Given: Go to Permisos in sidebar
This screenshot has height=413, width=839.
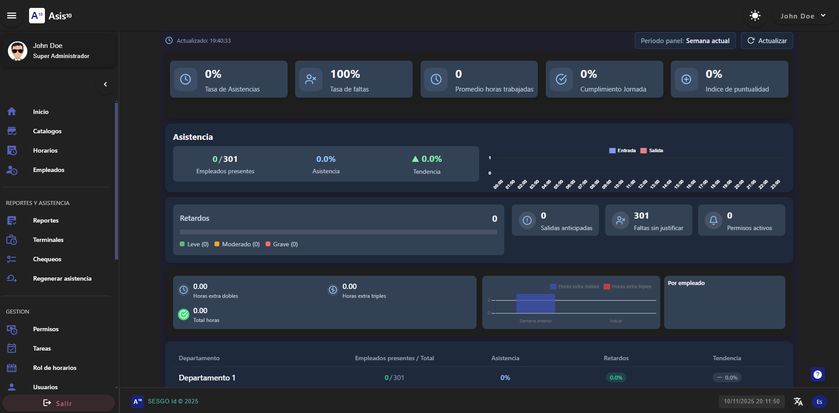Looking at the screenshot, I should [x=46, y=329].
